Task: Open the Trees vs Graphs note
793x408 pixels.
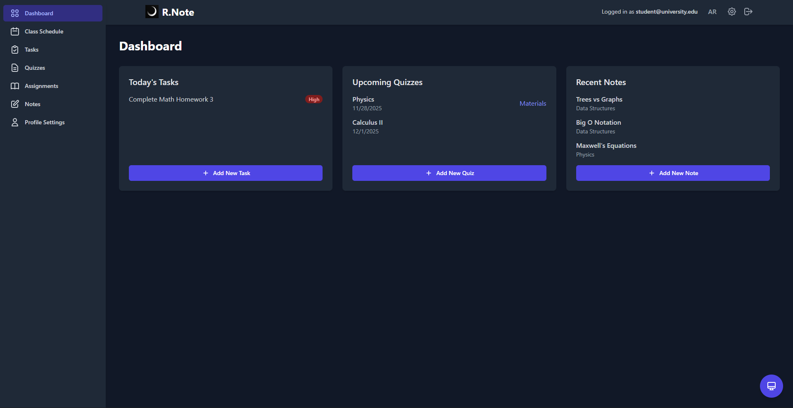Action: [x=599, y=100]
